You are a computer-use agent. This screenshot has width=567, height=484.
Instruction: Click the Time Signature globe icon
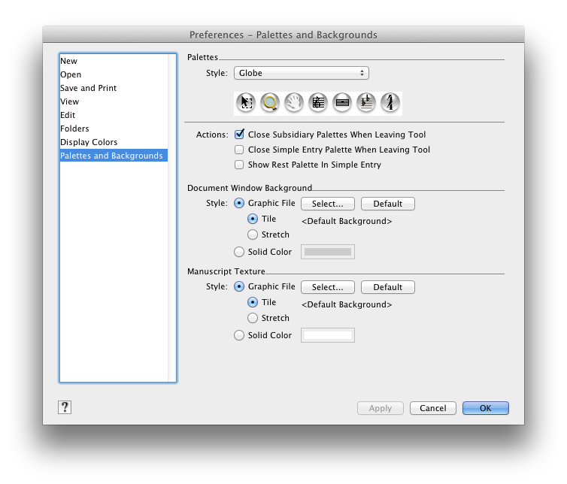coord(390,103)
